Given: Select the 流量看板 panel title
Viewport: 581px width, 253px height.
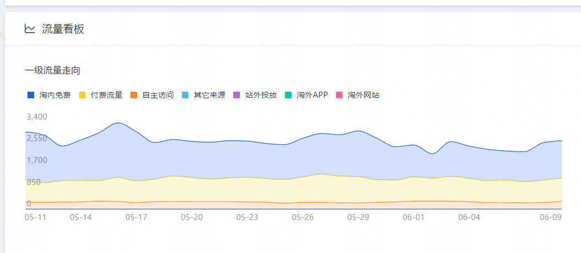Looking at the screenshot, I should click(63, 29).
